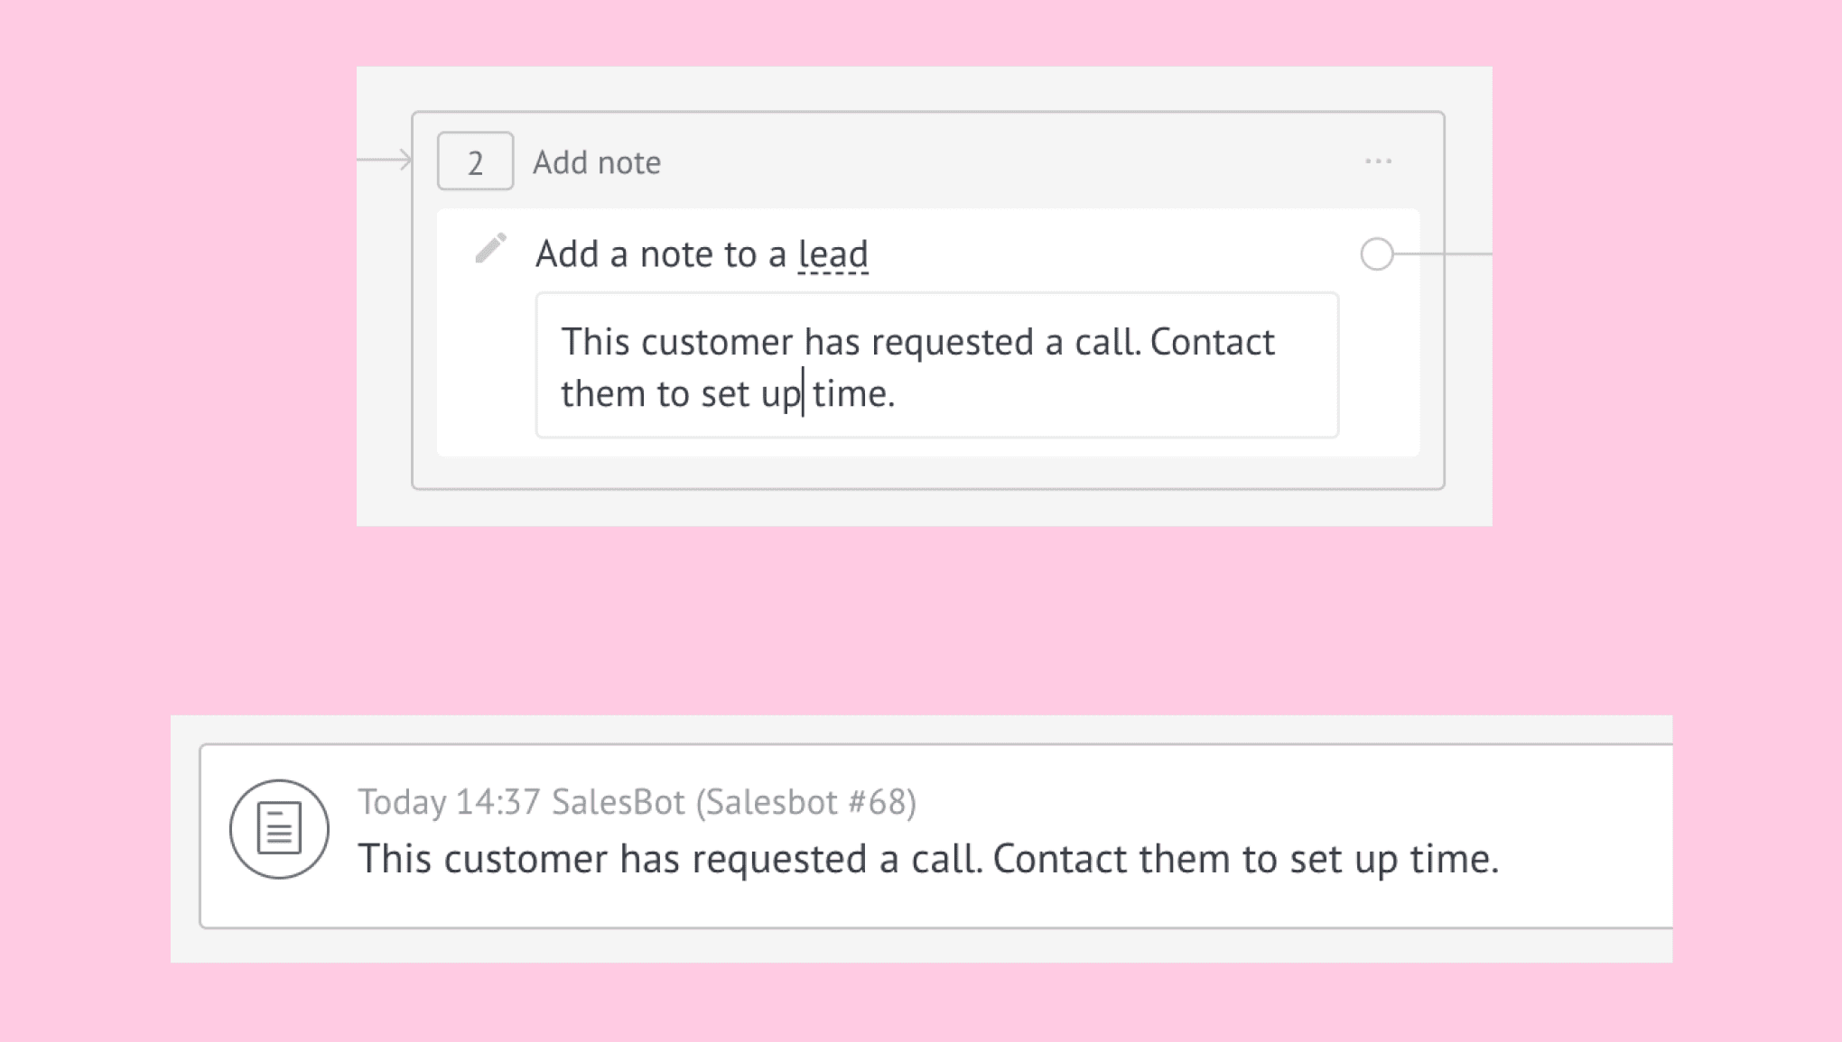The width and height of the screenshot is (1842, 1042).
Task: Click the word time. in the note editor
Action: [853, 393]
